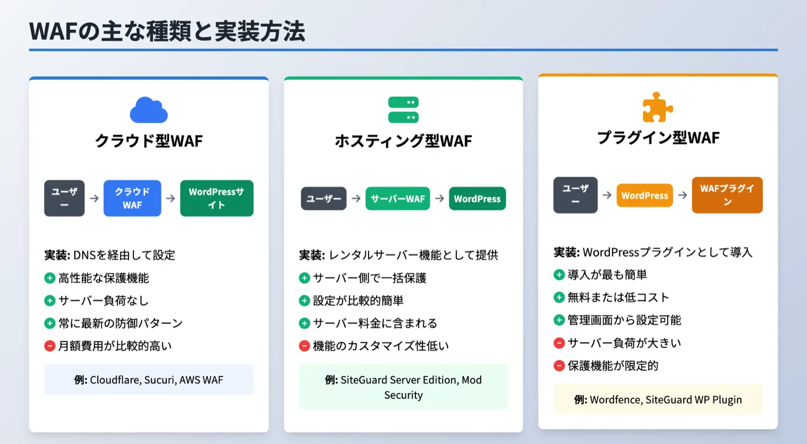Click the arrow between サーバーWAF and WordPress
Image resolution: width=807 pixels, height=444 pixels.
(x=440, y=198)
